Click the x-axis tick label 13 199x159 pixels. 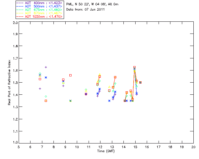coord(112,147)
